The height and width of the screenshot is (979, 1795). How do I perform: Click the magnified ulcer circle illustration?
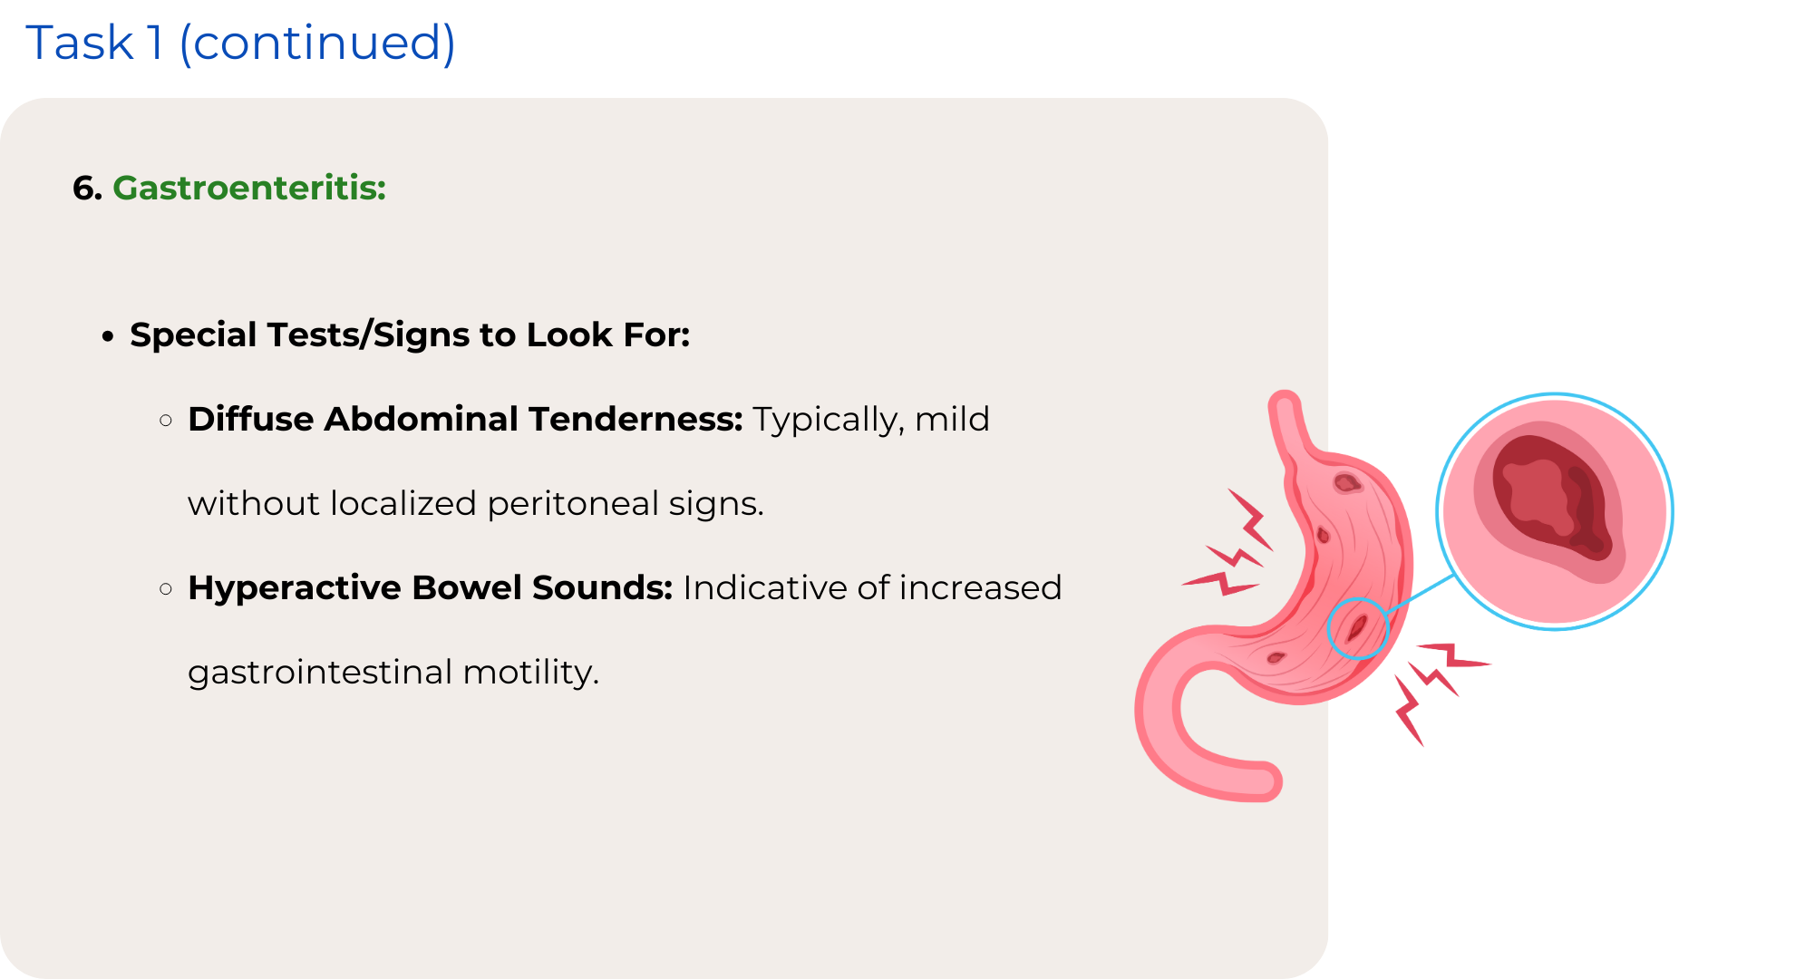coord(1555,511)
